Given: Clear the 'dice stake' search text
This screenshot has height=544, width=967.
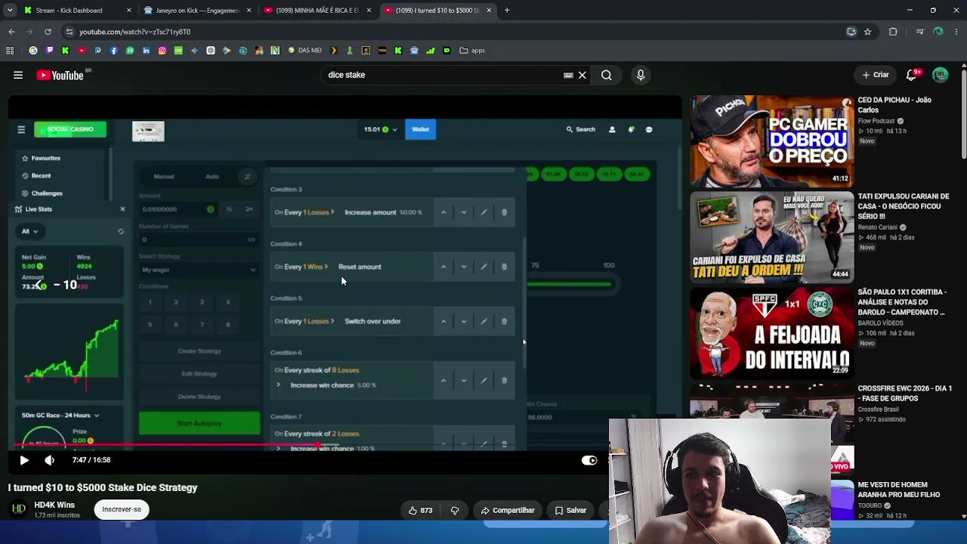Looking at the screenshot, I should [582, 75].
